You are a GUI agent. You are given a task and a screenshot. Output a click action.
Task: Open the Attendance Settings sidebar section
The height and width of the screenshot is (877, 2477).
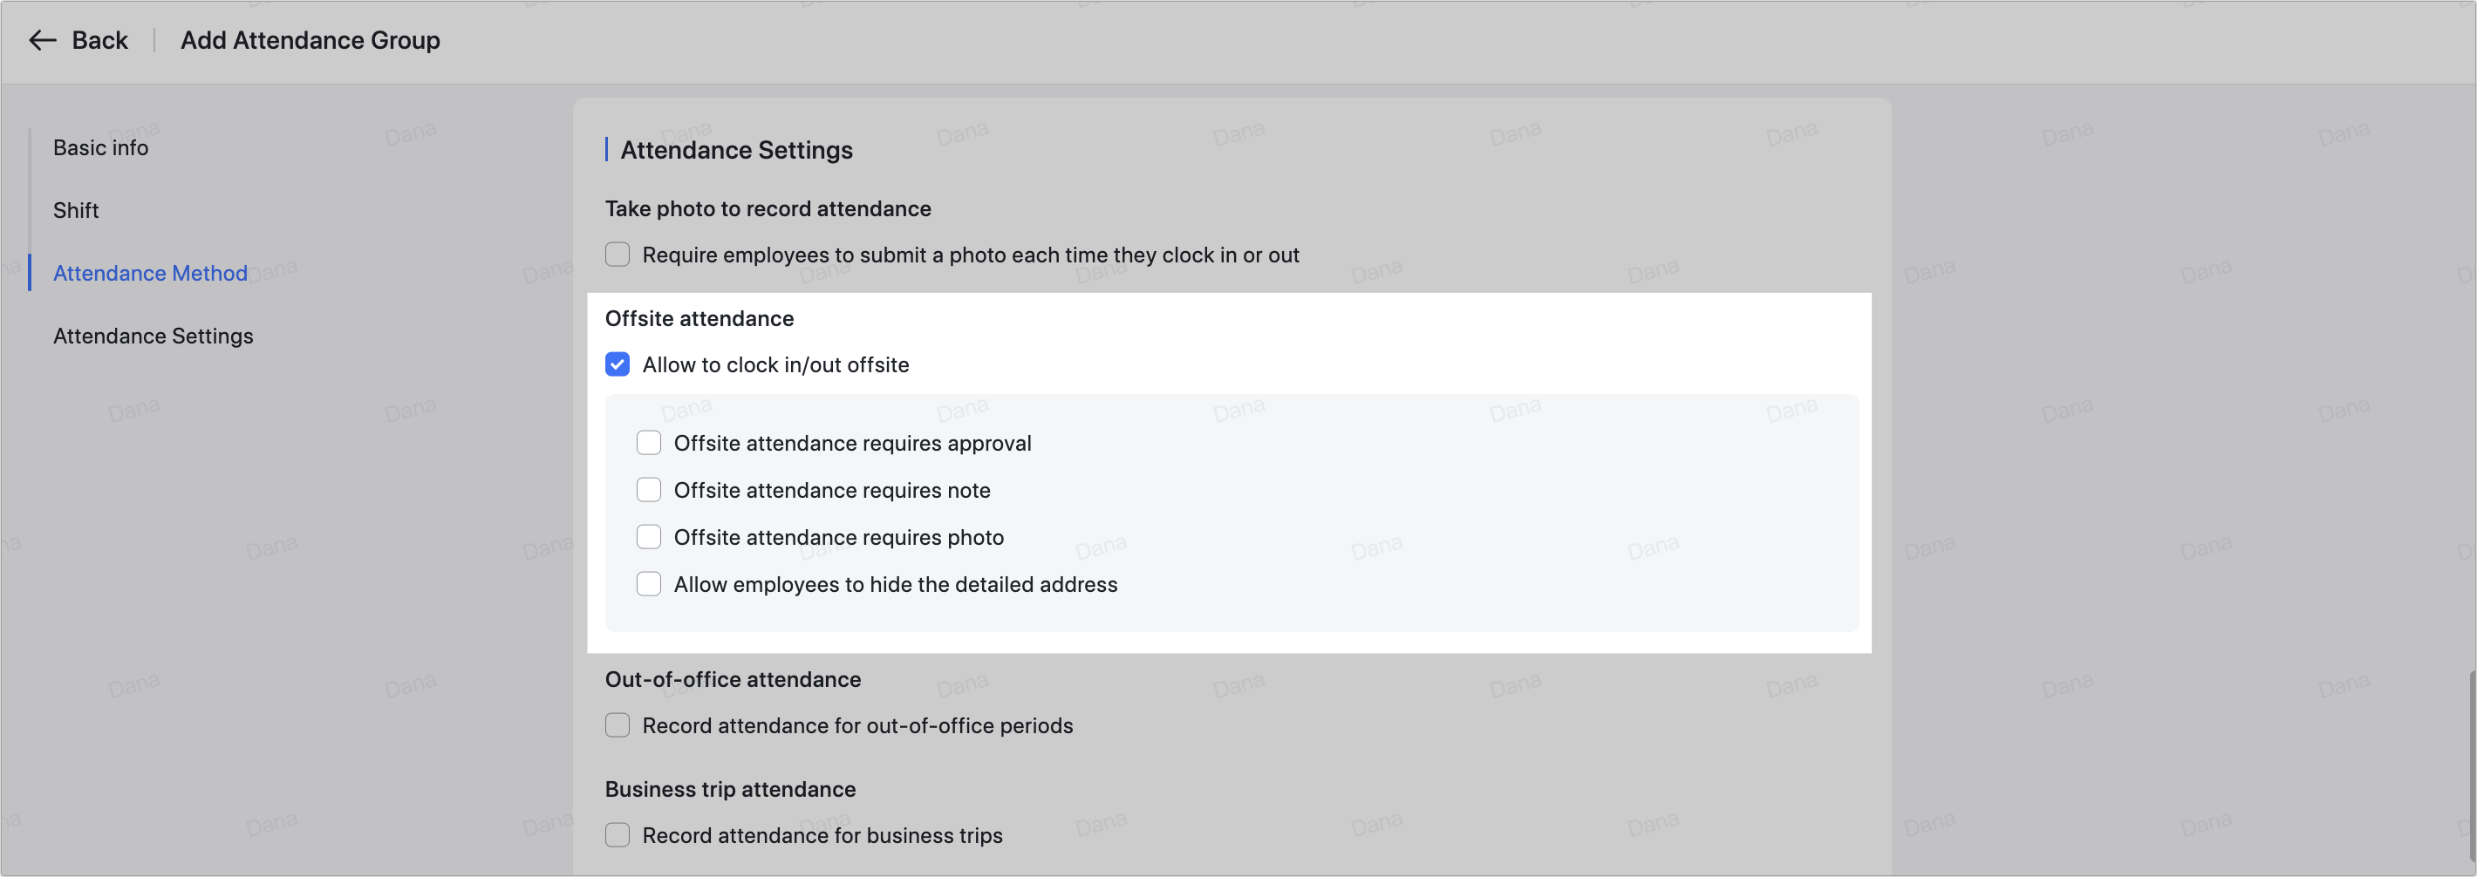coord(153,336)
